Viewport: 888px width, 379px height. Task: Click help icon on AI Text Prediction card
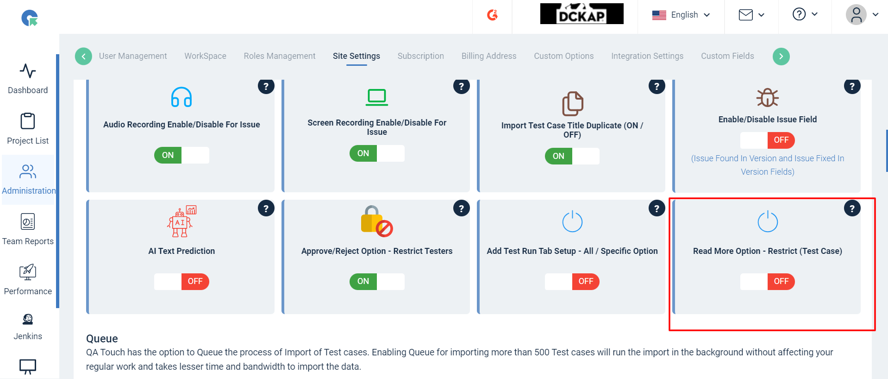click(266, 208)
